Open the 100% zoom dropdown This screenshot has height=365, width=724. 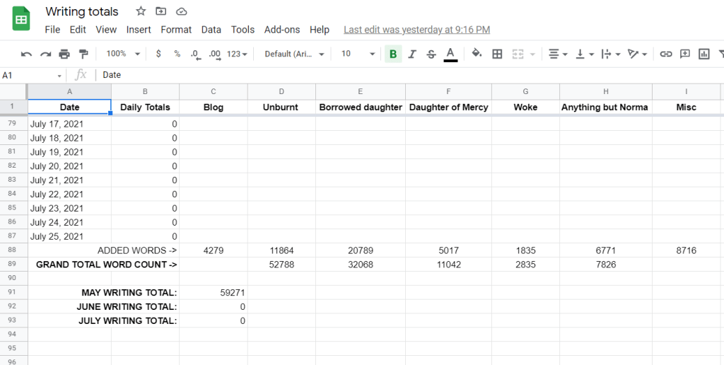click(x=123, y=54)
